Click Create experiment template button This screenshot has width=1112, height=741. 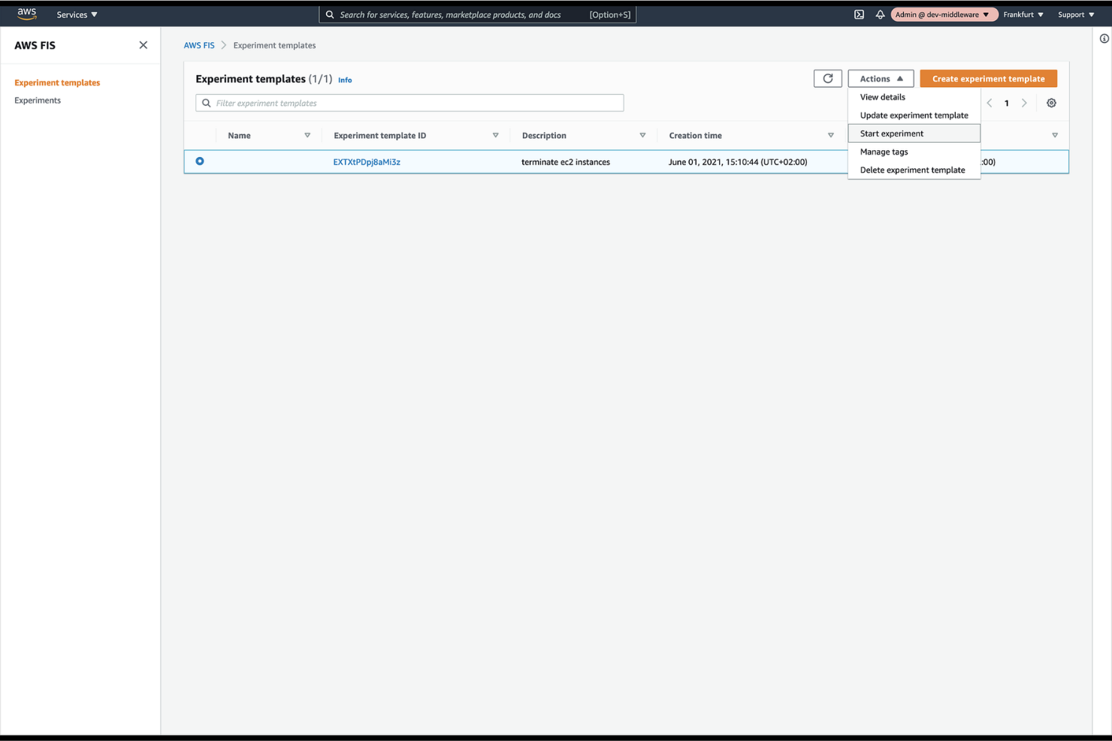pos(988,78)
